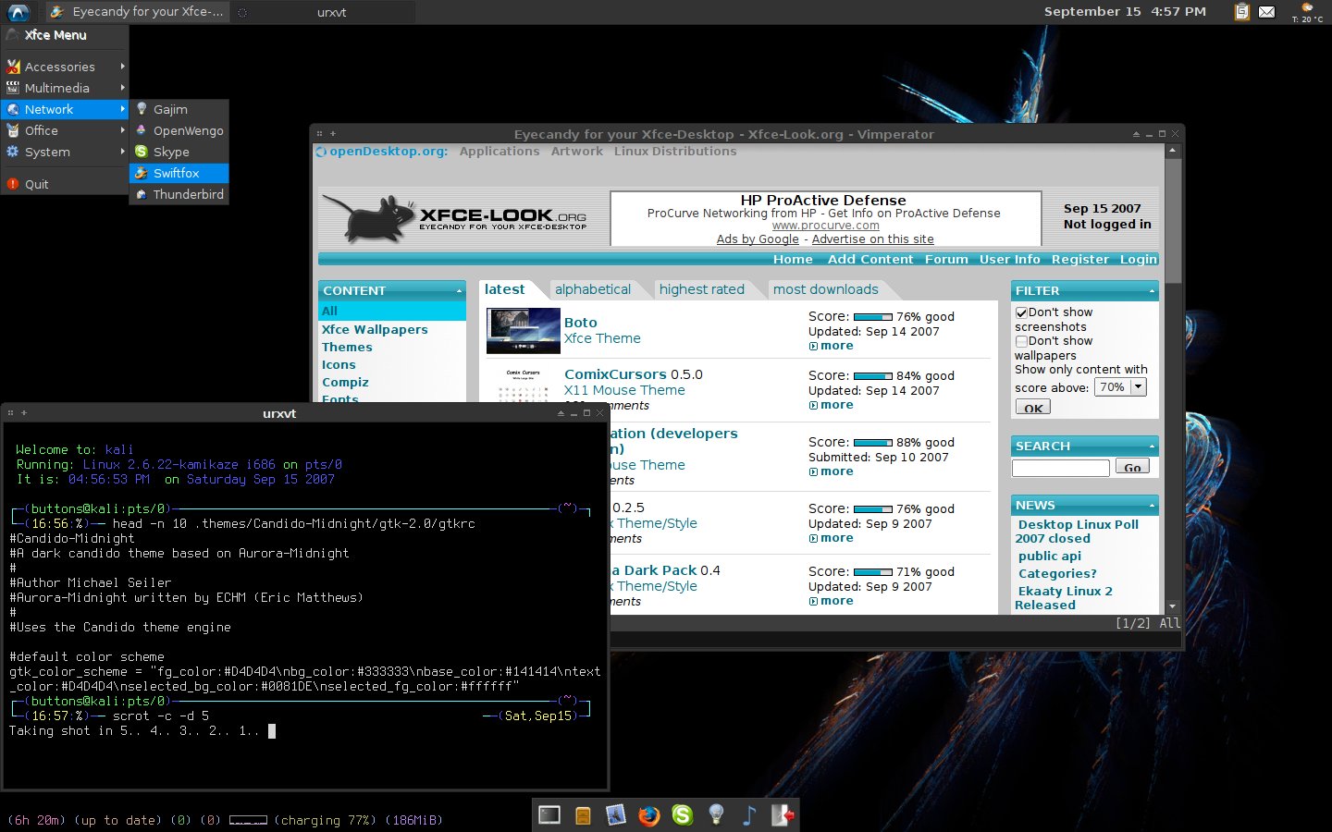Open the music note player in the dock
Viewport: 1332px width, 832px height.
pos(749,814)
